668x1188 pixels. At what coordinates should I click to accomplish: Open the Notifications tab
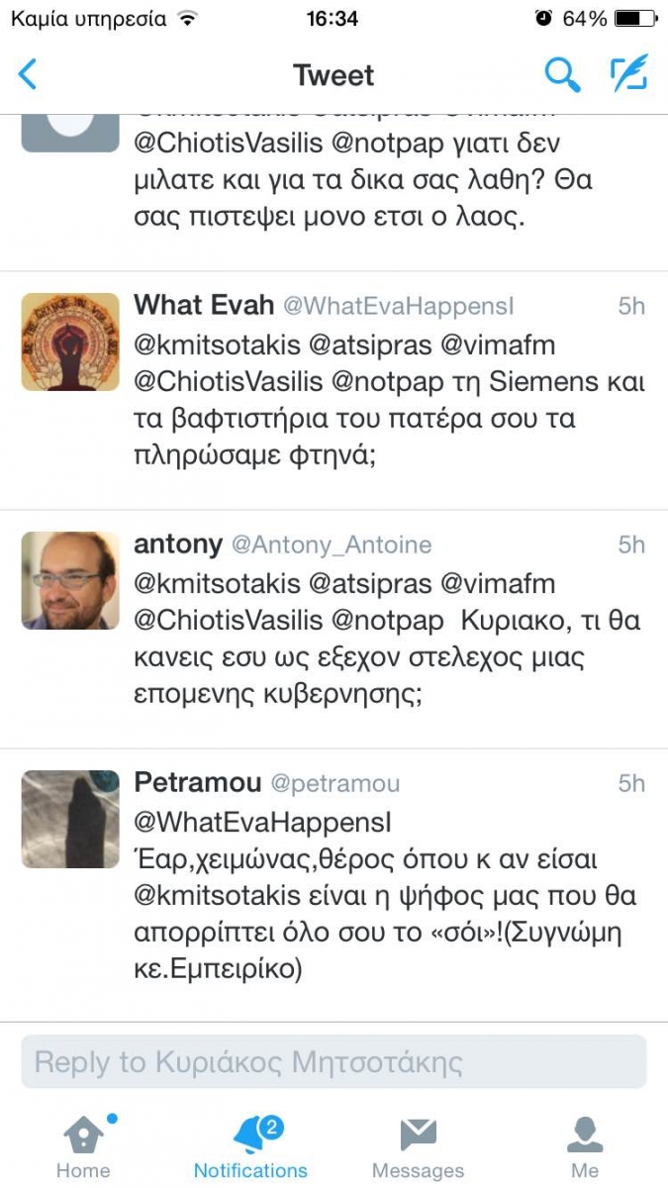pyautogui.click(x=251, y=1146)
